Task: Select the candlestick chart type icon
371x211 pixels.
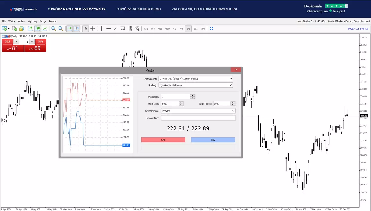Action: 38,28
